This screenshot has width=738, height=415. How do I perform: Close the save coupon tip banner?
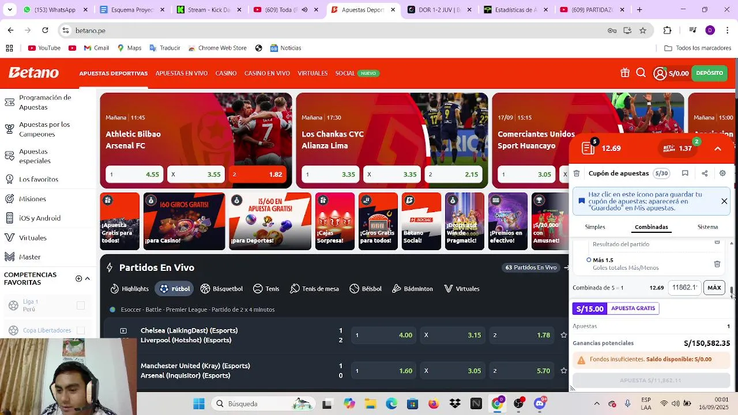coord(724,201)
